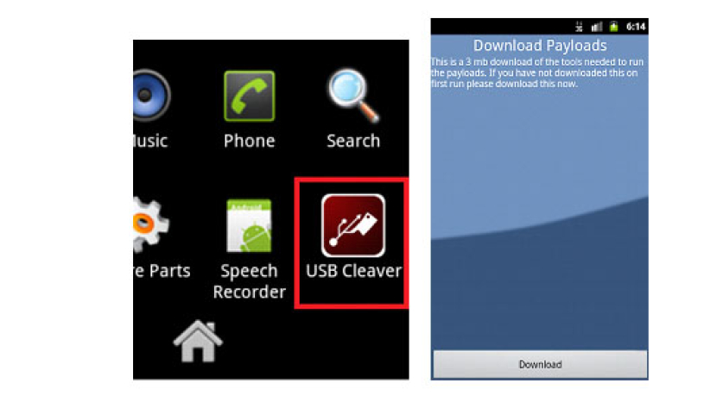717x402 pixels.
Task: Launch the Phone app icon
Action: [x=249, y=96]
